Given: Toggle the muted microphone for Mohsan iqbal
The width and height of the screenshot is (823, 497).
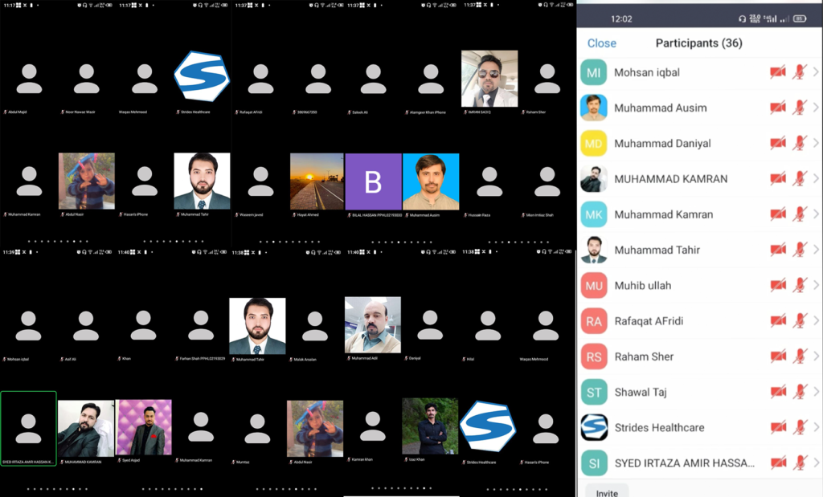Looking at the screenshot, I should pyautogui.click(x=799, y=72).
